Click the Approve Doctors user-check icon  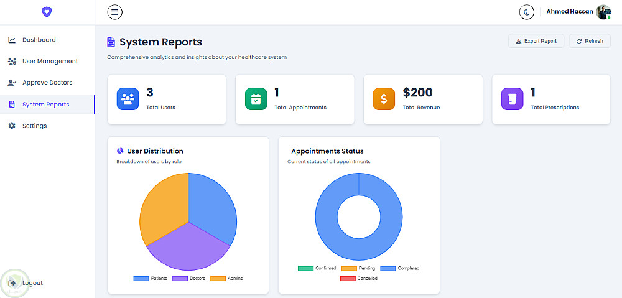tap(12, 83)
